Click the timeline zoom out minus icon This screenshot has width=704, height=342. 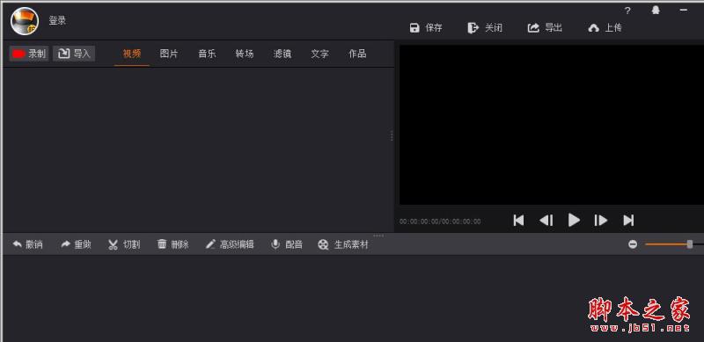click(x=633, y=244)
